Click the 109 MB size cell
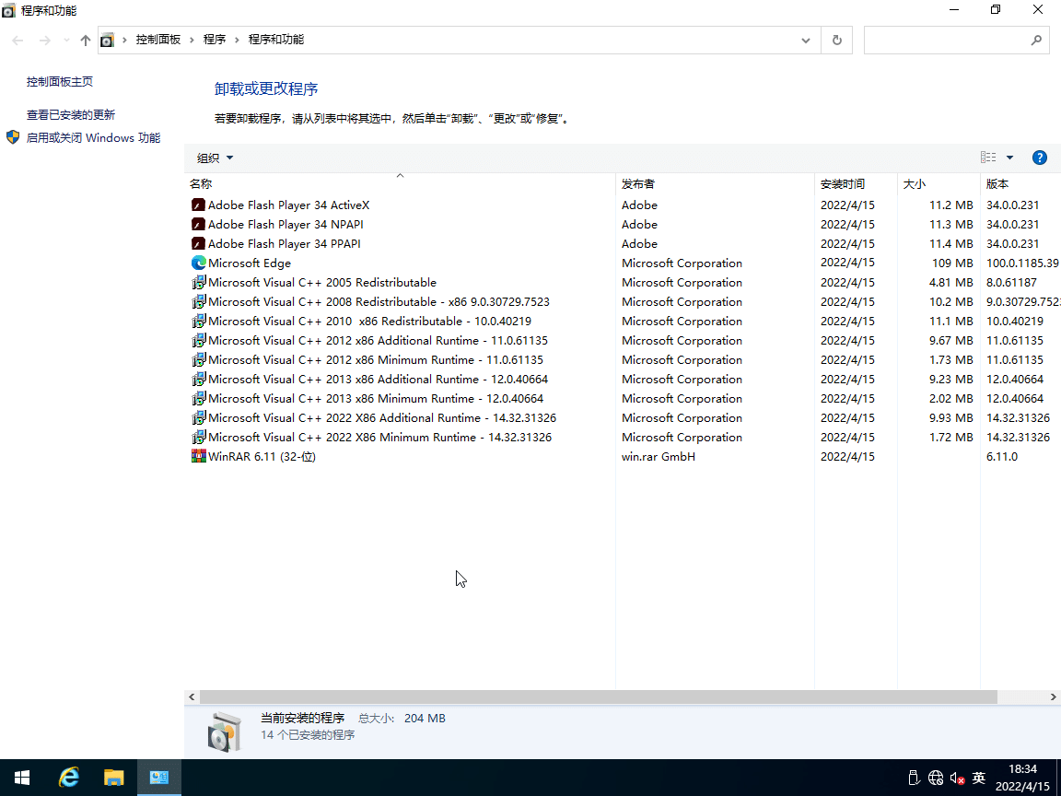Image resolution: width=1061 pixels, height=796 pixels. click(x=952, y=263)
